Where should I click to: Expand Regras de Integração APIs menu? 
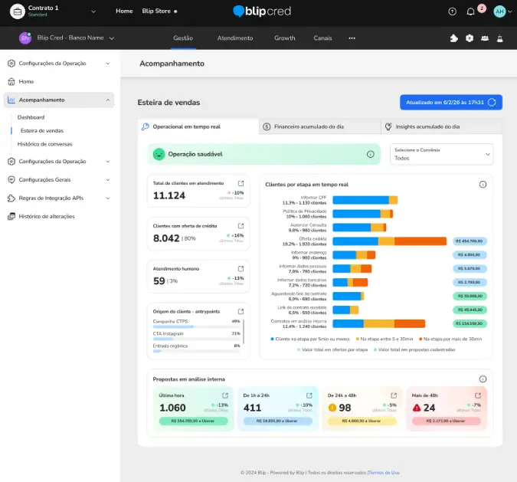[x=108, y=198]
